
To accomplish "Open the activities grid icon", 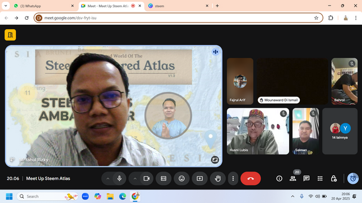I will click(320, 178).
